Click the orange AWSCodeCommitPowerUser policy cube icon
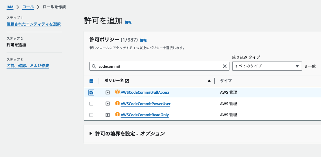Screen dimensions: 321x157 pyautogui.click(x=117, y=103)
